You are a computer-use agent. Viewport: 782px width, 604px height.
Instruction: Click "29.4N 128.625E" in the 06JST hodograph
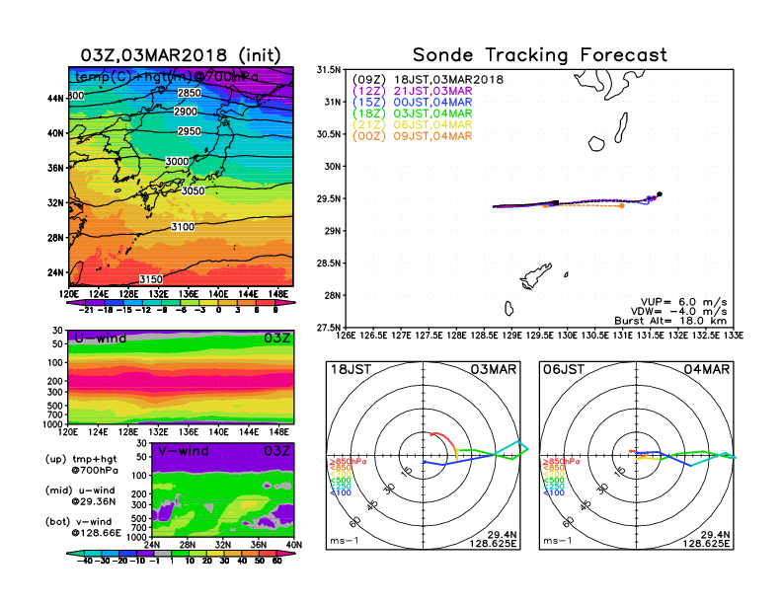(706, 539)
